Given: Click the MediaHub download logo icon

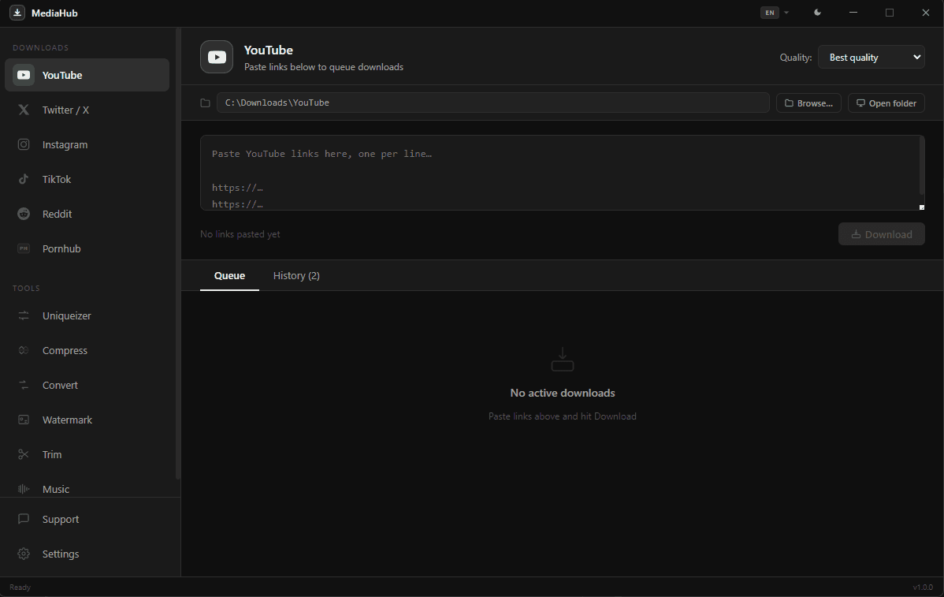Looking at the screenshot, I should pos(17,13).
